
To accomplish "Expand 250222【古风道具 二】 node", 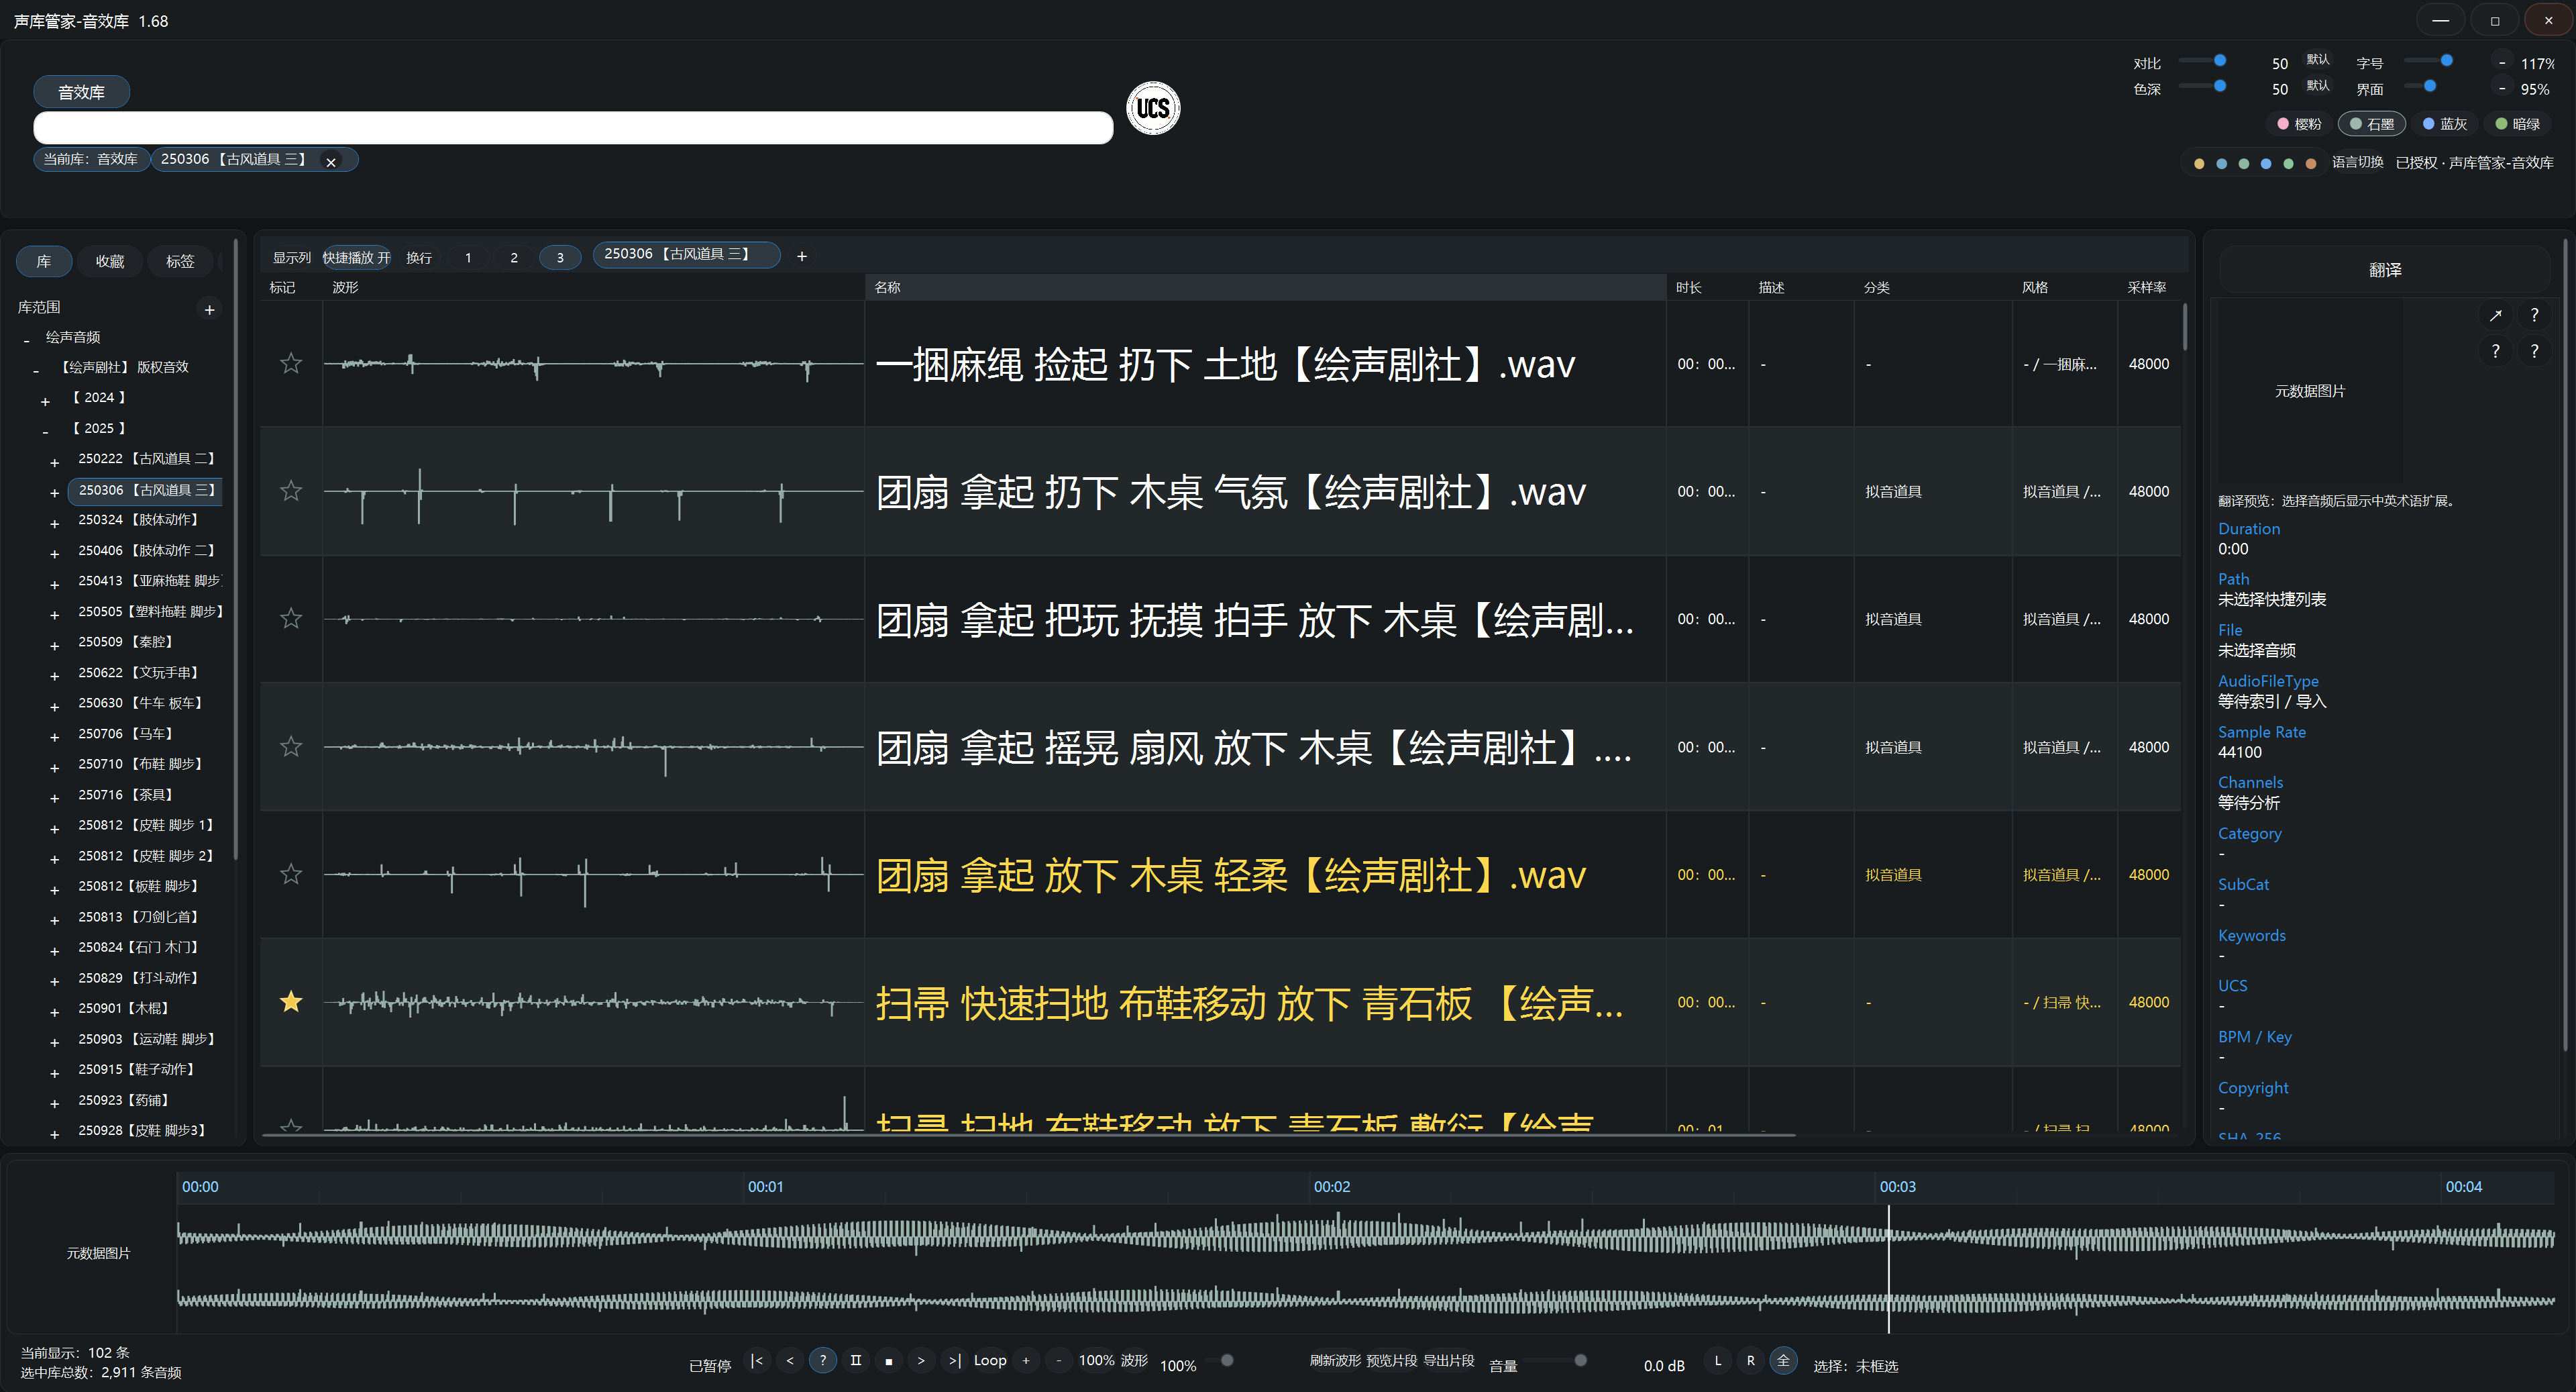I will [x=55, y=462].
